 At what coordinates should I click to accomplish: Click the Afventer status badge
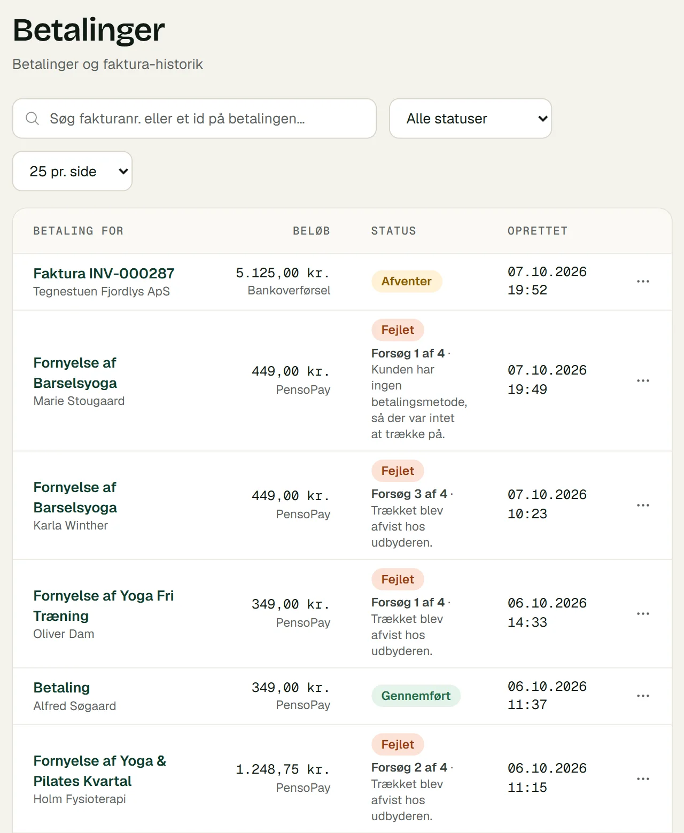407,282
